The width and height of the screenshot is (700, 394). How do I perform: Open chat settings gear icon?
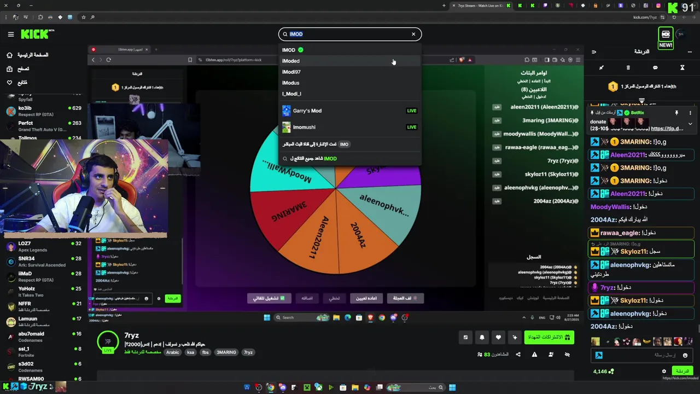[664, 371]
